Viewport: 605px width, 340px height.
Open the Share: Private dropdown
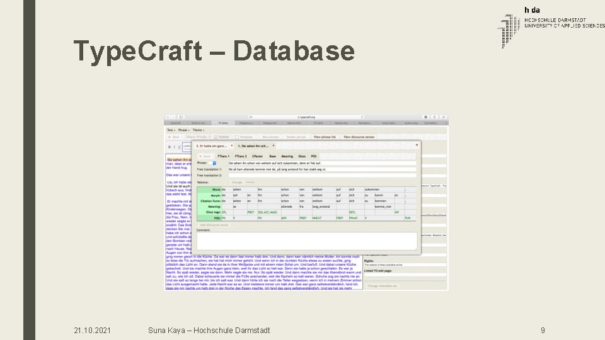pyautogui.click(x=199, y=137)
